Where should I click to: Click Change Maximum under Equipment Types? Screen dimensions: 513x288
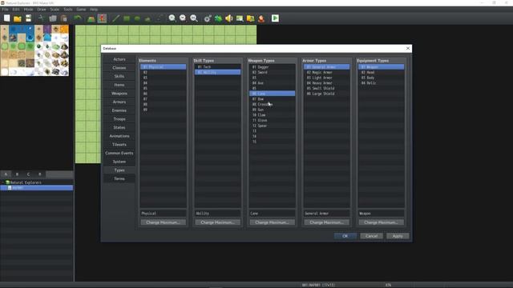pos(382,222)
